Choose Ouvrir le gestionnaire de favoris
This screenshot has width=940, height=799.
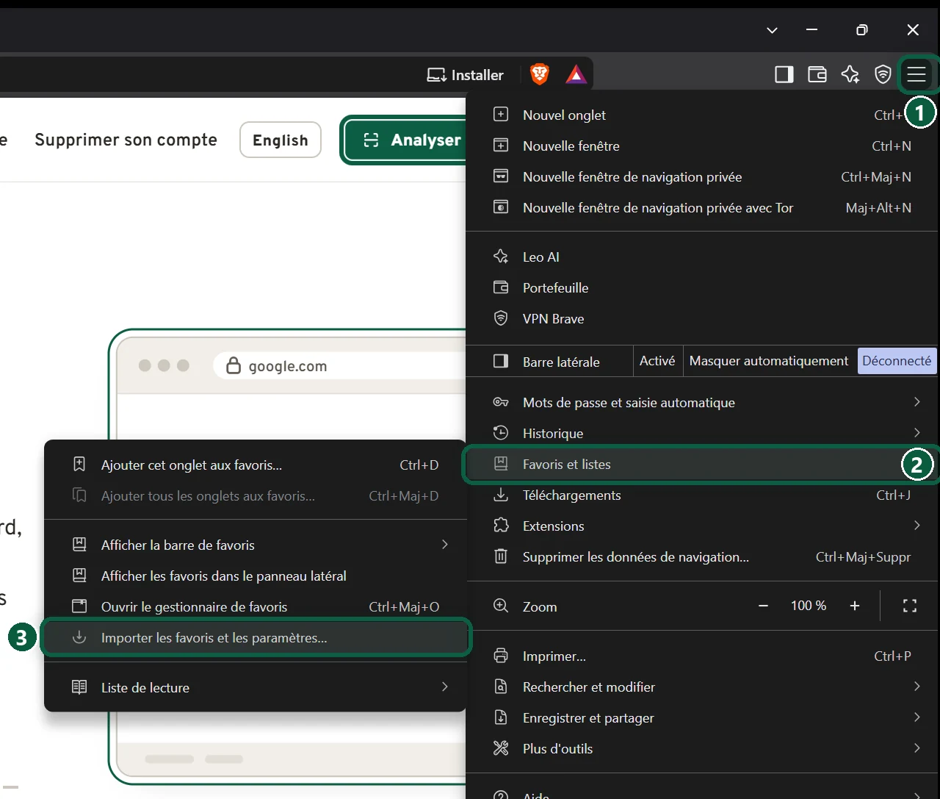(x=256, y=606)
